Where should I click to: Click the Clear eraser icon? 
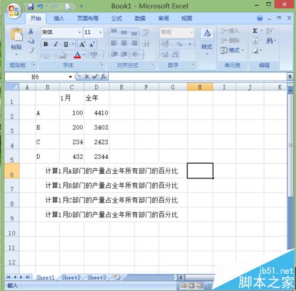coord(255,50)
